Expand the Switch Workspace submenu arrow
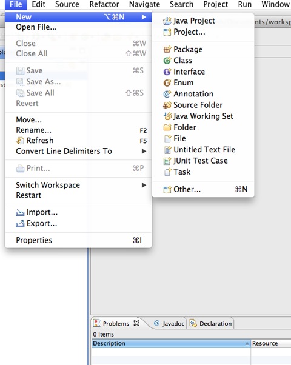 (x=144, y=186)
